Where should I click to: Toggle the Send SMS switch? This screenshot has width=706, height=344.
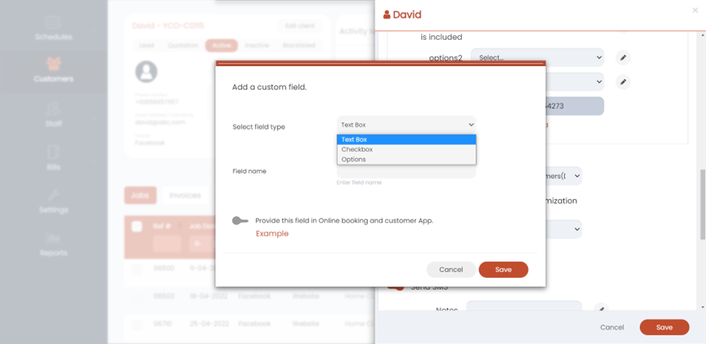[x=396, y=286]
